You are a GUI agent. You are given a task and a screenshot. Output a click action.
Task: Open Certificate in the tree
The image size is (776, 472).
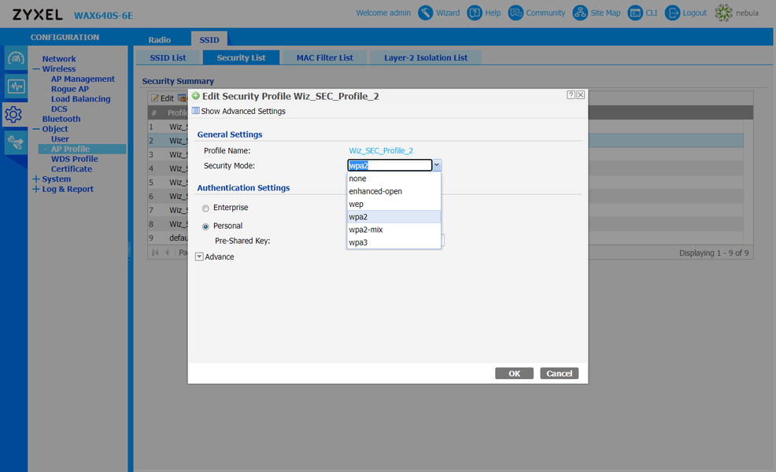[72, 169]
